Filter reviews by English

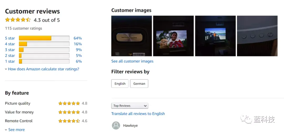[120, 83]
